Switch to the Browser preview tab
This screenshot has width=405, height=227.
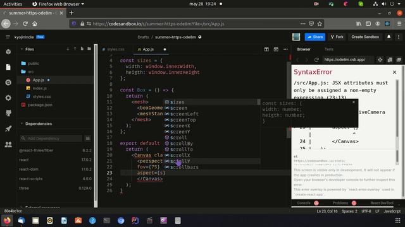tap(304, 49)
